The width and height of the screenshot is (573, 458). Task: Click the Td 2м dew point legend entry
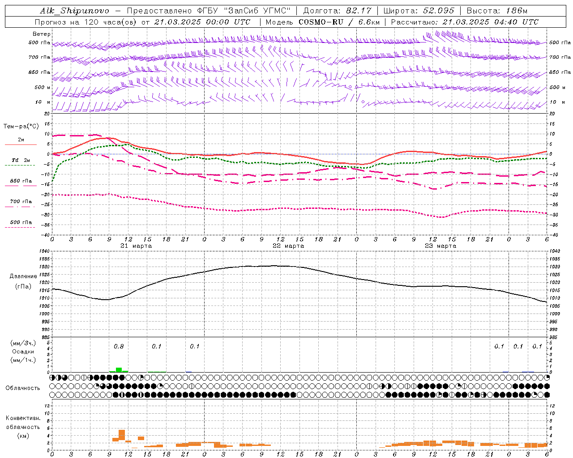tap(21, 160)
